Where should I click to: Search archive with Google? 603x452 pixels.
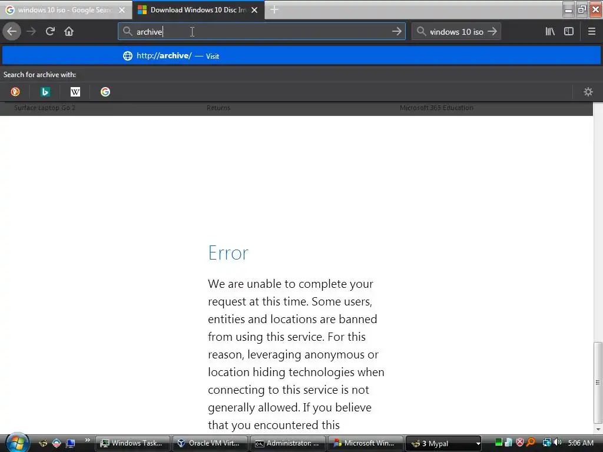pyautogui.click(x=105, y=92)
